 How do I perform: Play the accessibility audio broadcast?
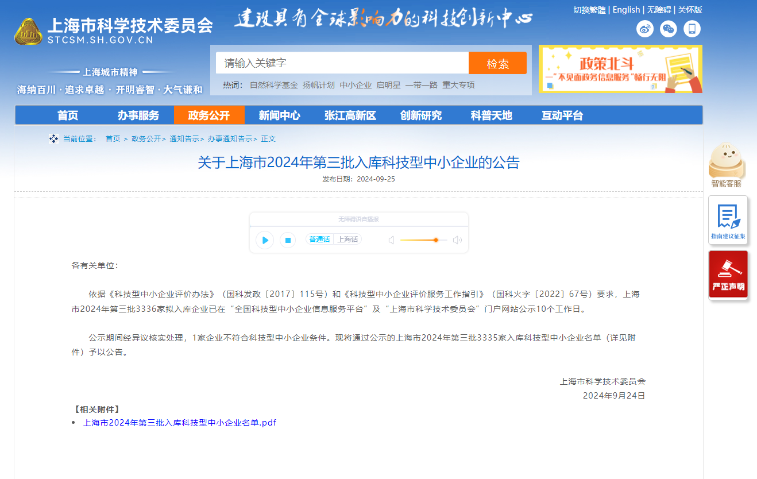(265, 240)
